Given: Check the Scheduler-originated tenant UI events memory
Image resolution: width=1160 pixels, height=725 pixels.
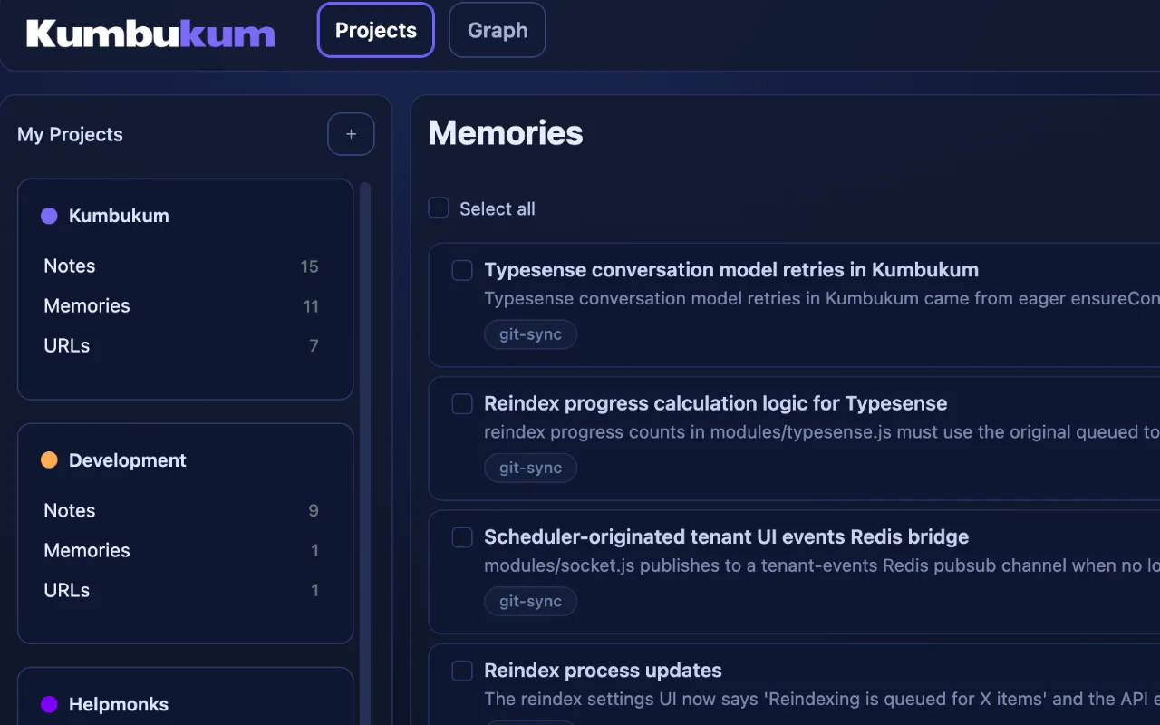Looking at the screenshot, I should [x=462, y=536].
